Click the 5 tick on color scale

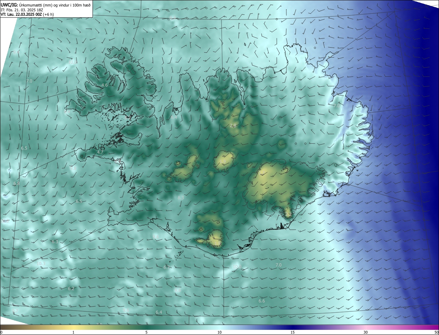tap(146, 332)
